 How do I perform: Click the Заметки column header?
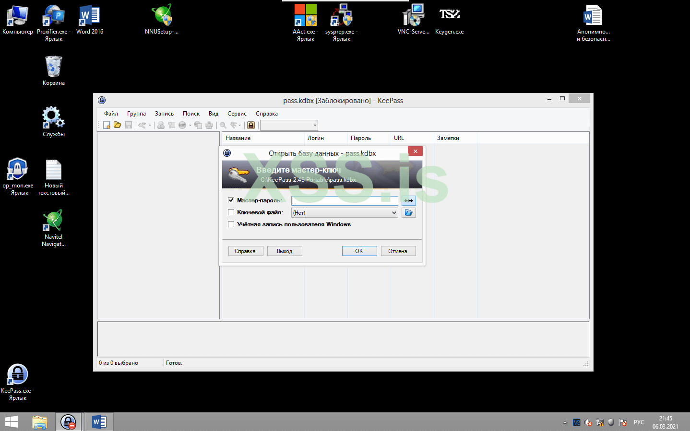click(455, 138)
